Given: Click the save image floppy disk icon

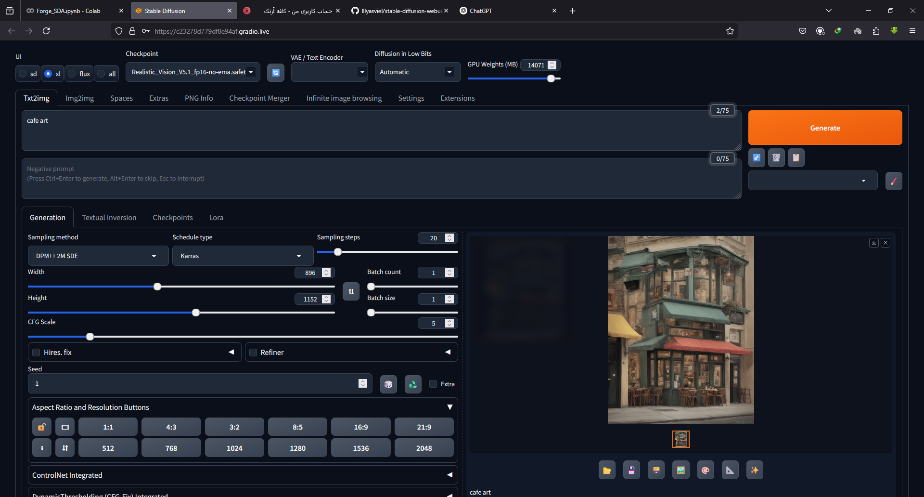Looking at the screenshot, I should pyautogui.click(x=631, y=470).
